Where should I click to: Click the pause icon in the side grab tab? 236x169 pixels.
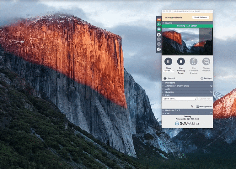click(x=159, y=34)
